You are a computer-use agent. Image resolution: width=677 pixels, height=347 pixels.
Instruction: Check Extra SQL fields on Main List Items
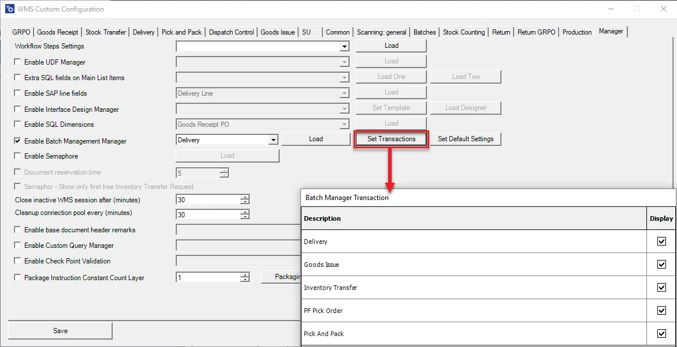click(x=17, y=77)
